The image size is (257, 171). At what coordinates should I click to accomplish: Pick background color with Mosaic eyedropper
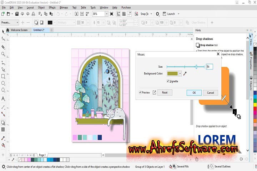point(185,73)
